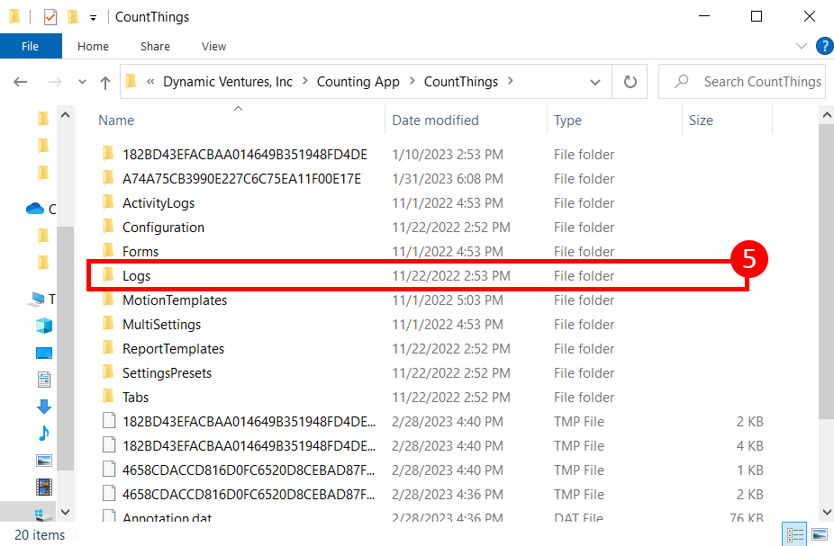The width and height of the screenshot is (834, 546).
Task: Refresh the CountThings folder view
Action: [630, 82]
